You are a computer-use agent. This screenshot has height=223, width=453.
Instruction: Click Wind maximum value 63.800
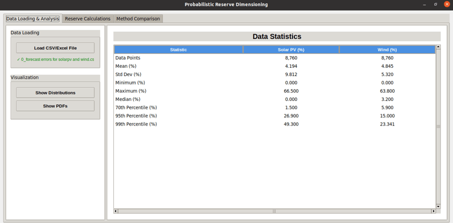pos(387,91)
